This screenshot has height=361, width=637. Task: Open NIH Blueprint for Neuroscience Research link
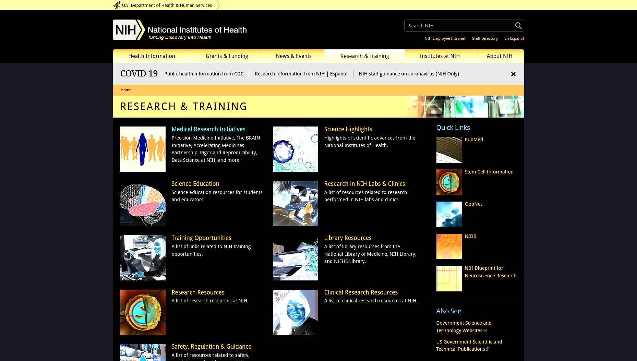tap(490, 272)
